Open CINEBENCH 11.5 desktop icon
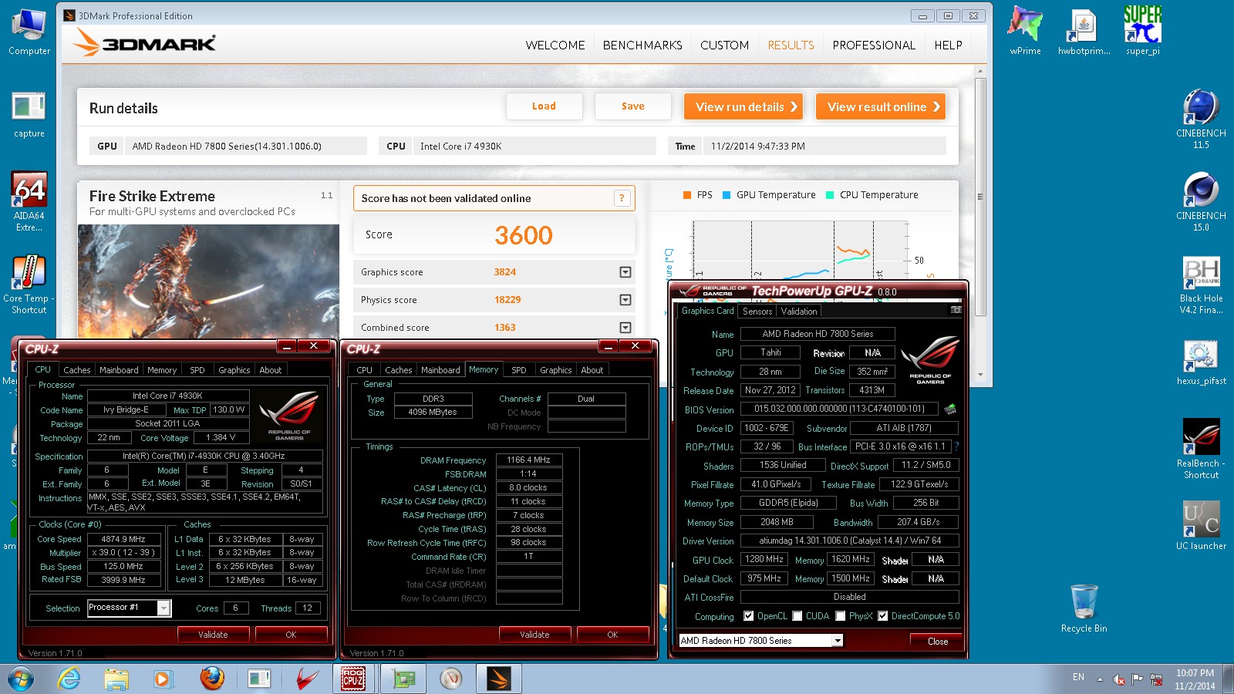 click(x=1201, y=119)
